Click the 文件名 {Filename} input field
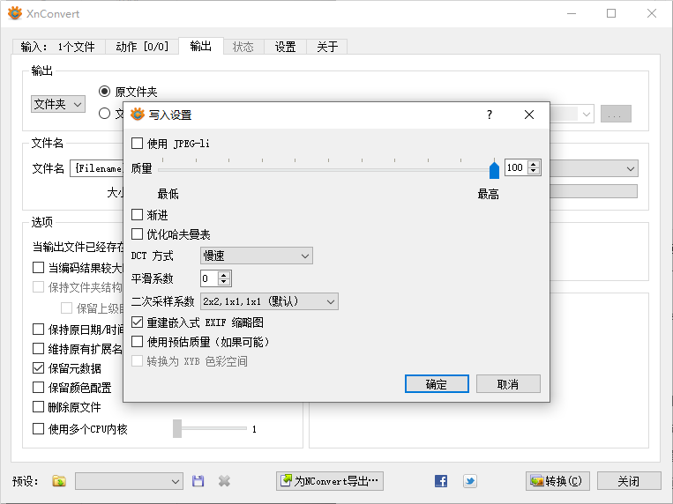This screenshot has height=504, width=673. pos(97,168)
